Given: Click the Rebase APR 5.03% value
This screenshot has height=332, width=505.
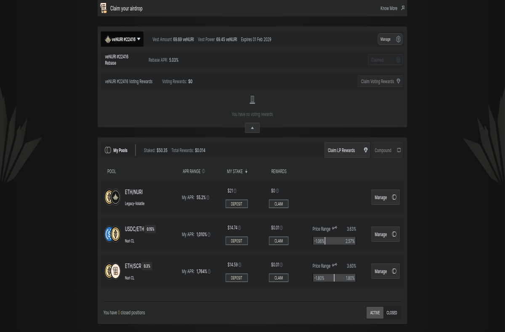Looking at the screenshot, I should 174,60.
